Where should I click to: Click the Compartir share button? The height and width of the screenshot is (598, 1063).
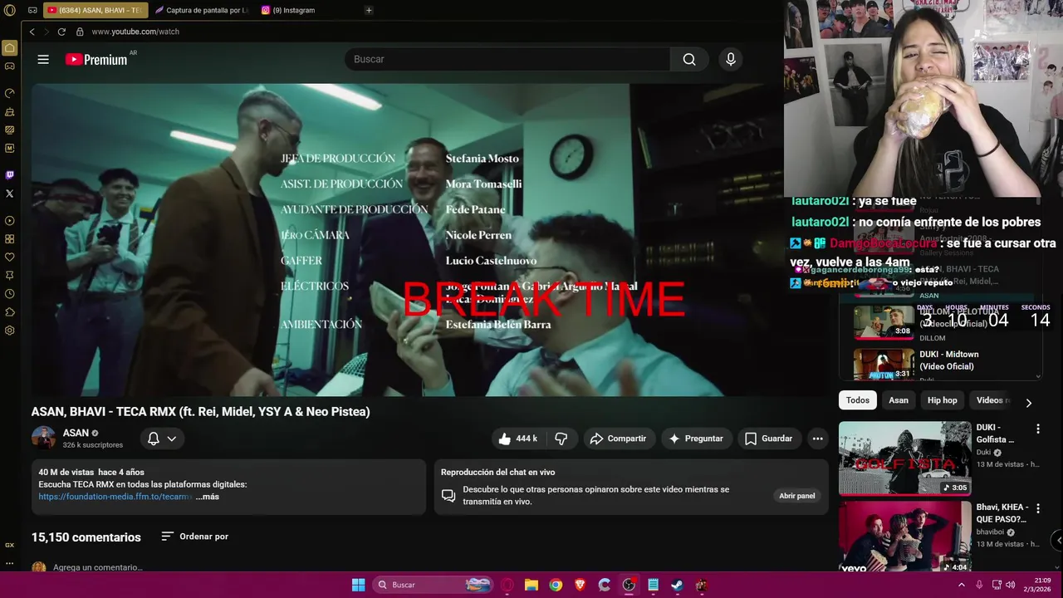(x=619, y=439)
